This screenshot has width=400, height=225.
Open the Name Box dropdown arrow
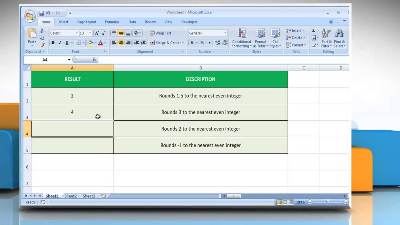pos(69,60)
